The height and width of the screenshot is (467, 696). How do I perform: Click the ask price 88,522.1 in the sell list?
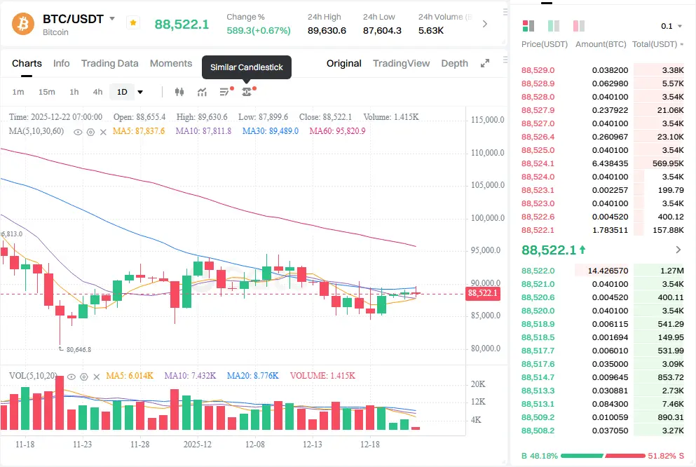538,230
